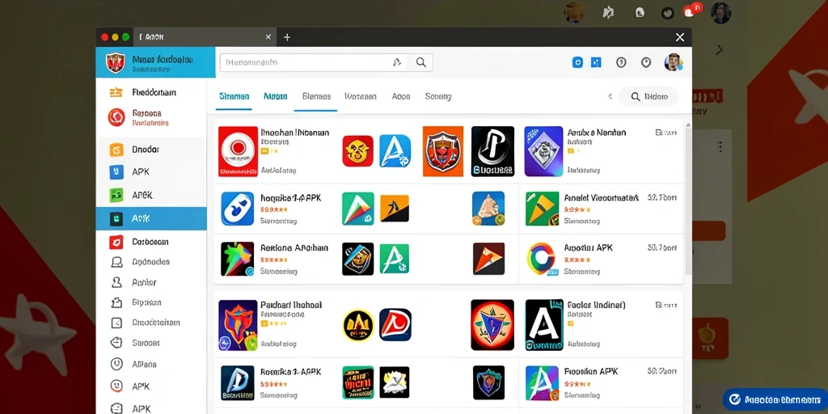Open the blue pill-shaped app icon in second row

click(238, 209)
